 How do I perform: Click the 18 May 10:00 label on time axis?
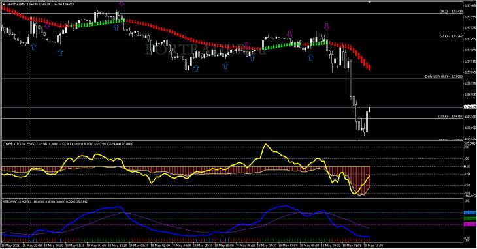[374, 245]
